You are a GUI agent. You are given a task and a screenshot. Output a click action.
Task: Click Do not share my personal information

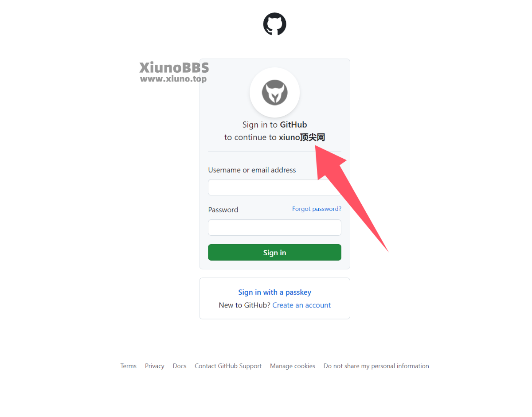376,366
